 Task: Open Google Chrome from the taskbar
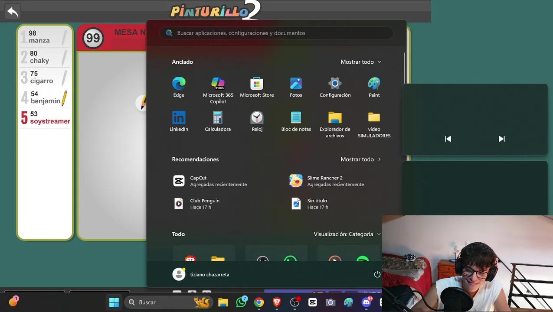(x=259, y=302)
